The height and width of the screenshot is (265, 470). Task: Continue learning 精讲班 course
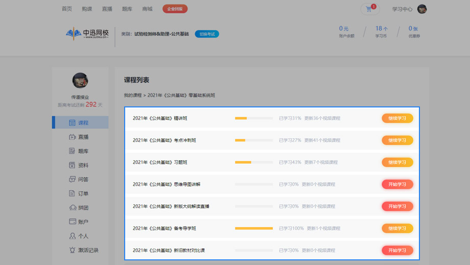[x=397, y=118]
